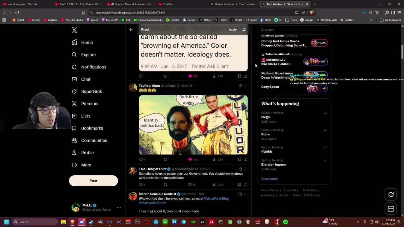This screenshot has height=227, width=404.
Task: Open the Brandon Ingram trending topic
Action: coord(273,165)
